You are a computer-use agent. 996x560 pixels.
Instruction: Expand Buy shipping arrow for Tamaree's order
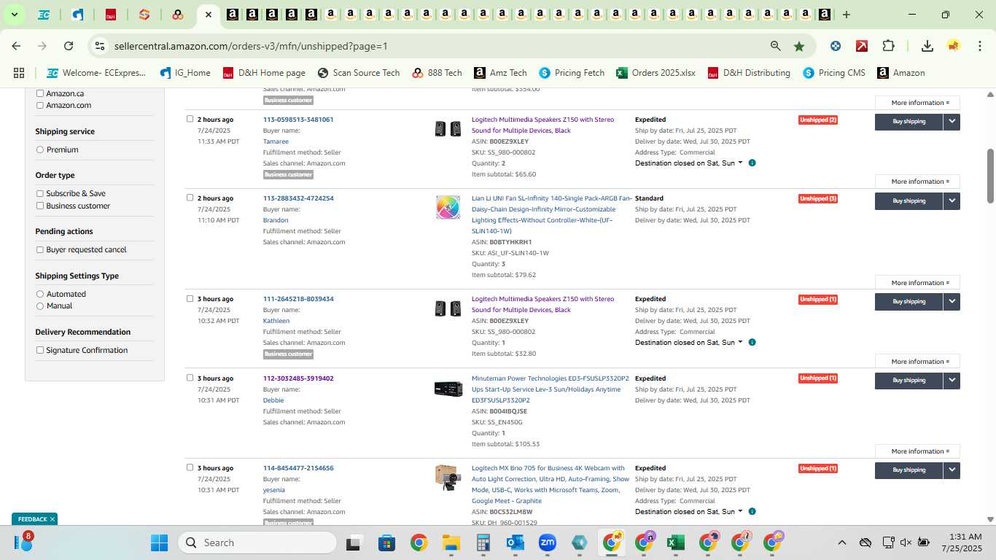click(x=952, y=122)
